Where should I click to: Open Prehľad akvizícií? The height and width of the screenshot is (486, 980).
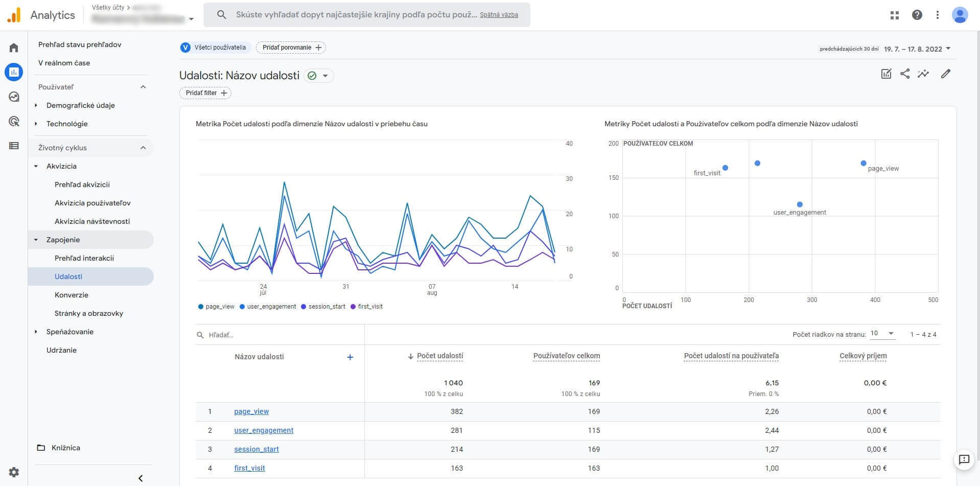(x=82, y=184)
